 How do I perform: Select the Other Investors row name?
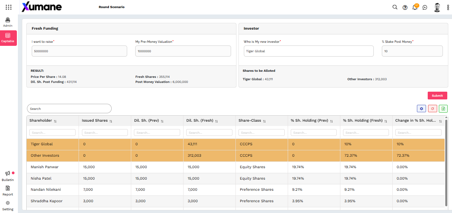[45, 156]
